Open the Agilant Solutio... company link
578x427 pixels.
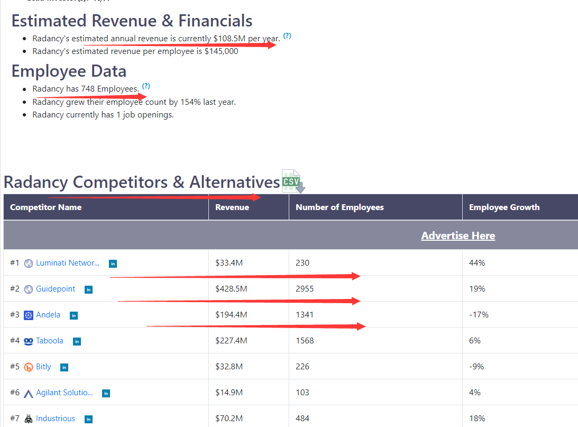click(65, 392)
